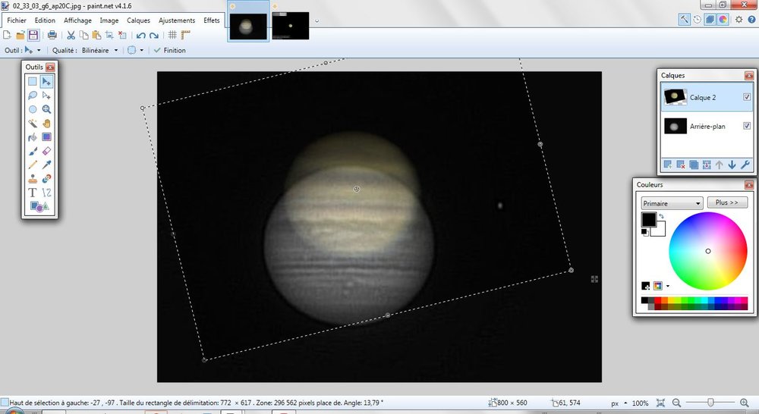
Task: Select the Rectangle Select tool
Action: 33,81
